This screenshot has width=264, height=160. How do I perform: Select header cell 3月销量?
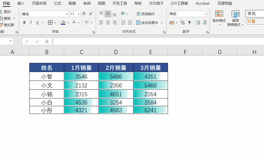point(151,68)
